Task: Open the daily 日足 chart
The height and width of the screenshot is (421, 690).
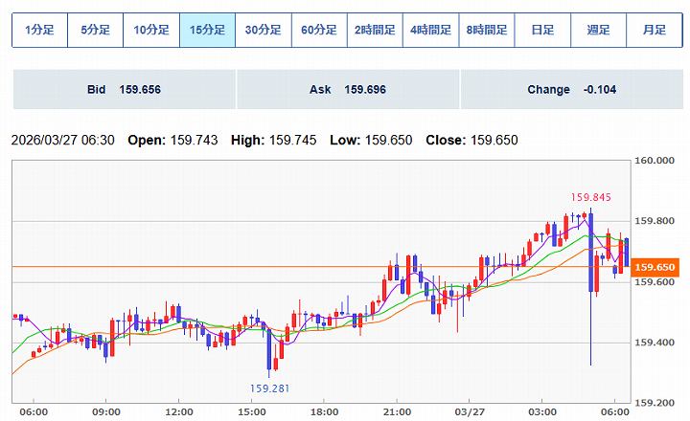Action: (x=542, y=30)
